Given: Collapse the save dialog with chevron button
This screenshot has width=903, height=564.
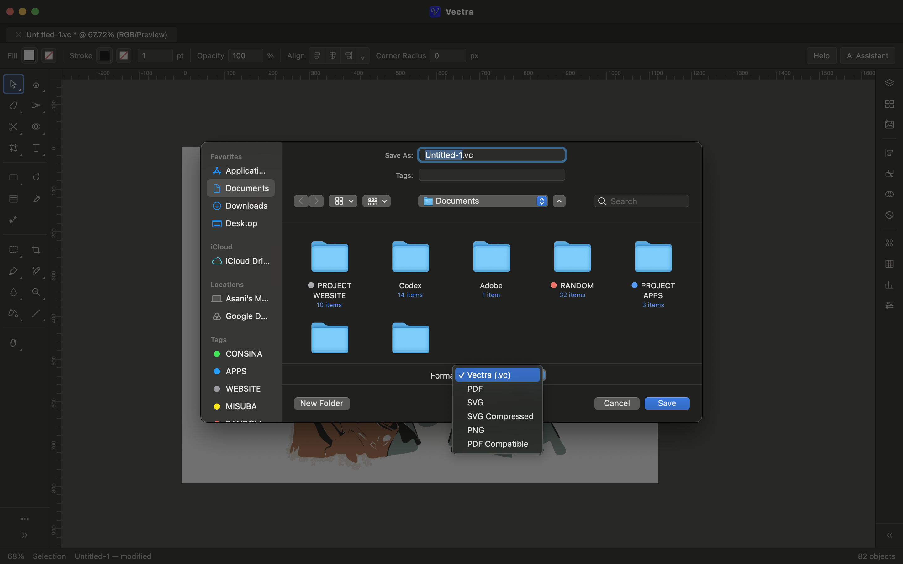Looking at the screenshot, I should pos(559,201).
